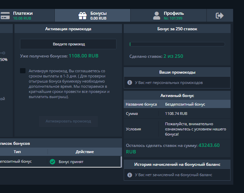Click the user silhouette Профиль icon
This screenshot has width=244, height=193.
(x=156, y=16)
